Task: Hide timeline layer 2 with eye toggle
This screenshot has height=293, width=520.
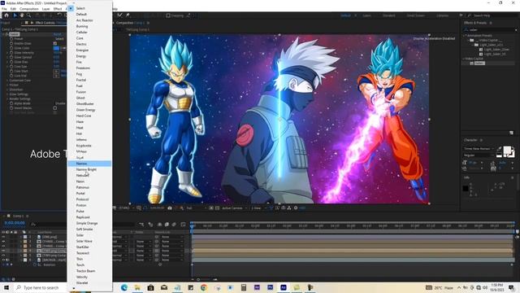Action: click(x=3, y=242)
